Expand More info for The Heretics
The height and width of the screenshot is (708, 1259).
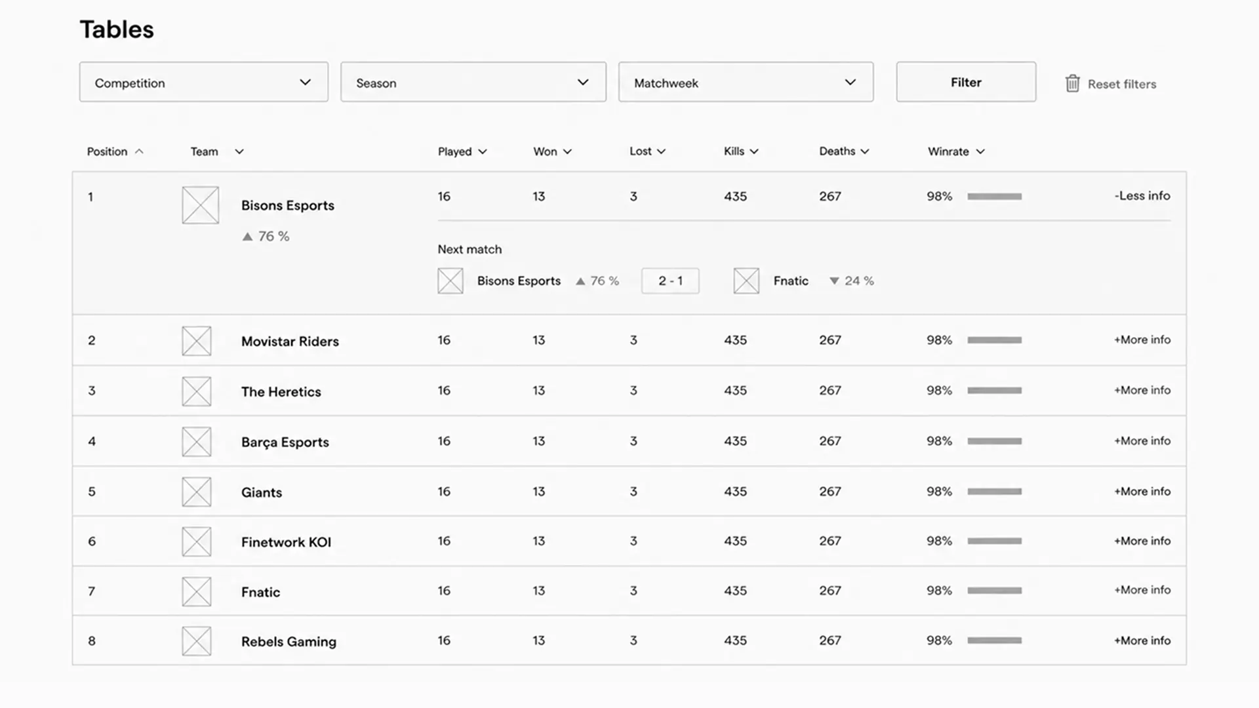(x=1142, y=390)
